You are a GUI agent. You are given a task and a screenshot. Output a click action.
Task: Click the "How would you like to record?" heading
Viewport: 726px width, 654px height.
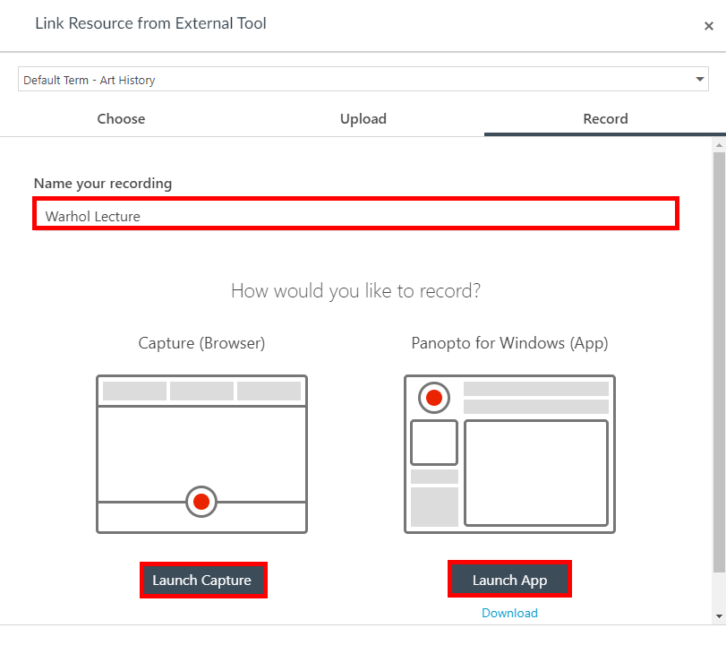[x=355, y=291]
